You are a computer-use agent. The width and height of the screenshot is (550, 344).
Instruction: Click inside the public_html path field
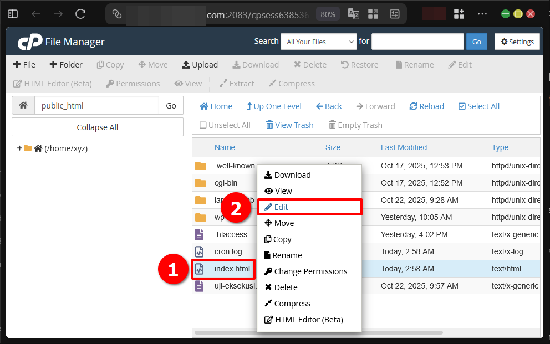click(97, 105)
